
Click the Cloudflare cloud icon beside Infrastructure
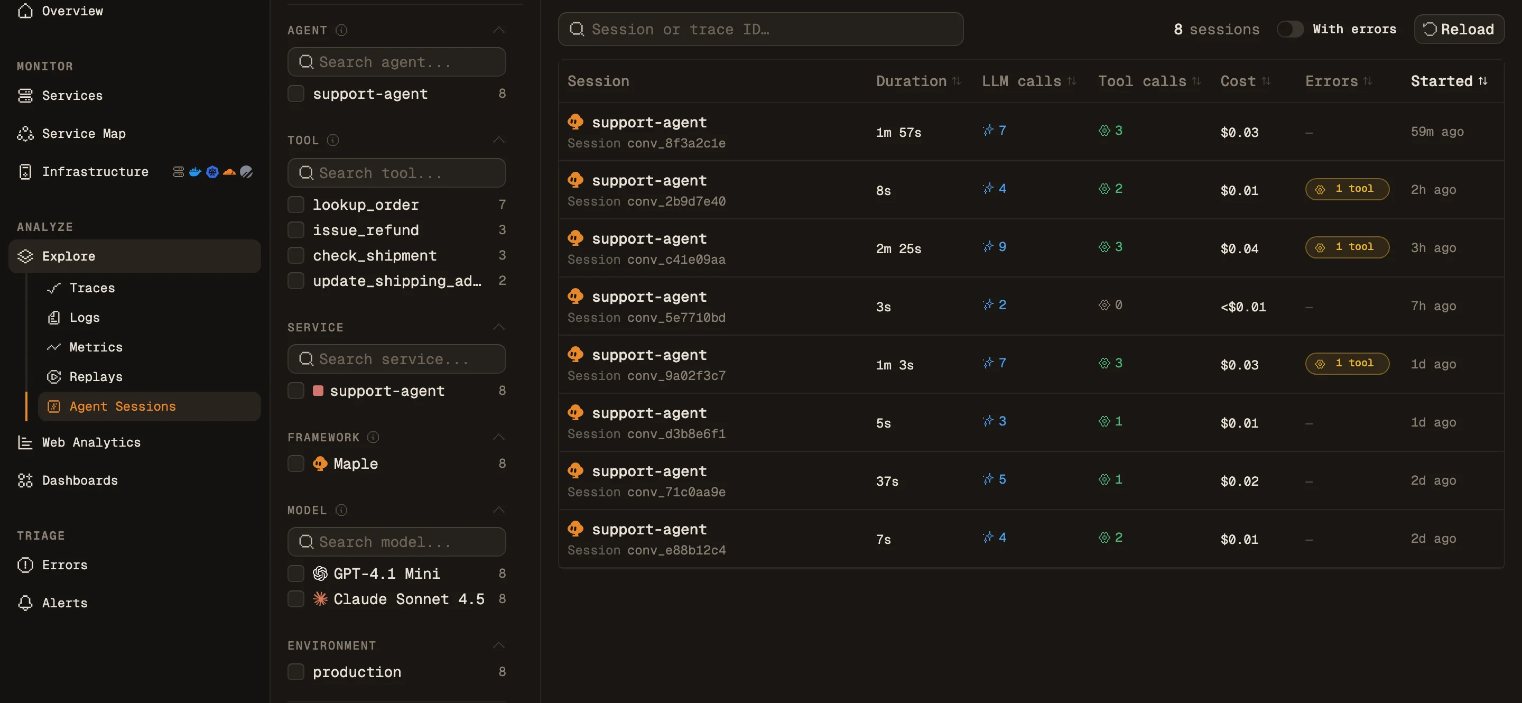point(229,172)
